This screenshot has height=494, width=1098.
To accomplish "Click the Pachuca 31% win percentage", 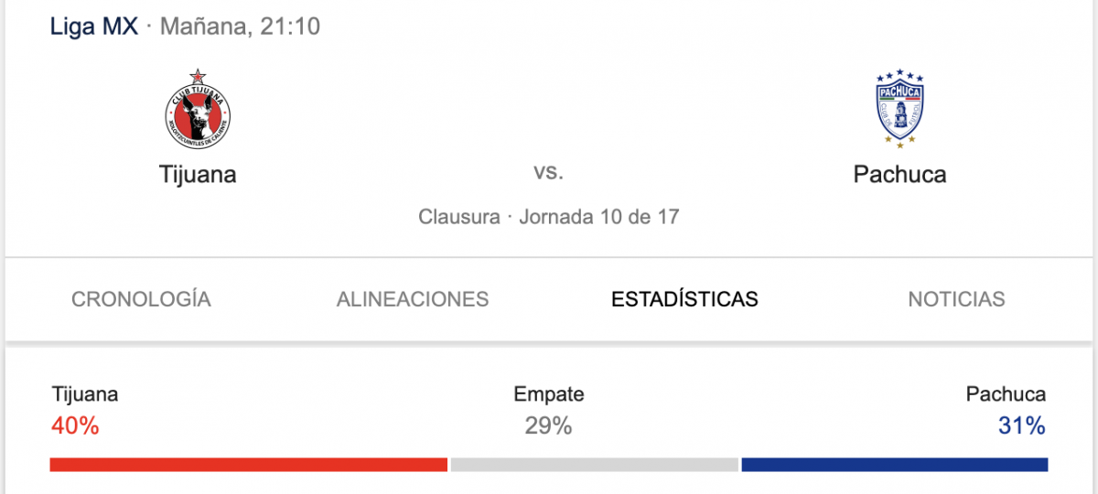I will 1022,425.
